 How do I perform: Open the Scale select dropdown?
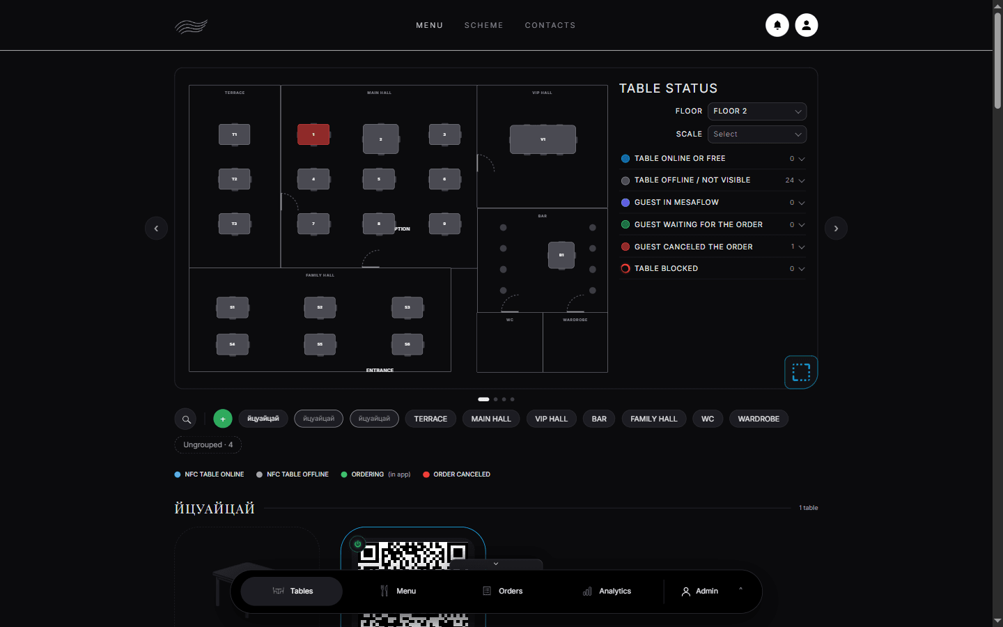coord(757,134)
